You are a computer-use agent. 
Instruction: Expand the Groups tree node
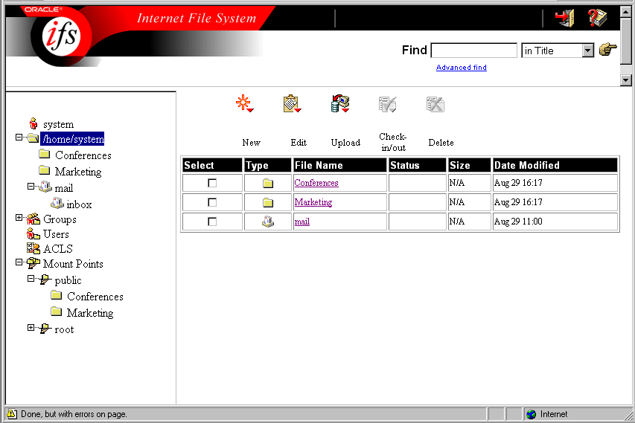pos(19,218)
